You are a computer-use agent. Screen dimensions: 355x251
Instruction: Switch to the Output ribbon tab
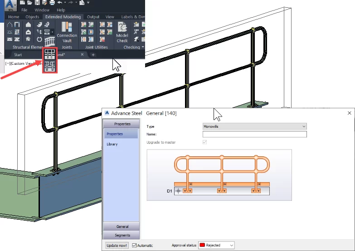pyautogui.click(x=93, y=17)
